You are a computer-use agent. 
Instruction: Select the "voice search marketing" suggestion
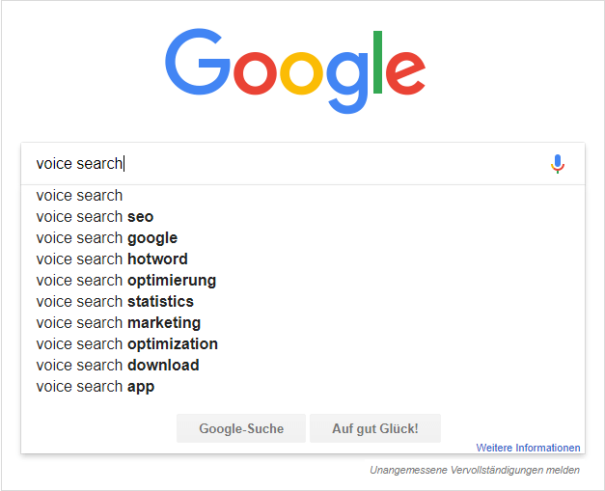(x=119, y=323)
